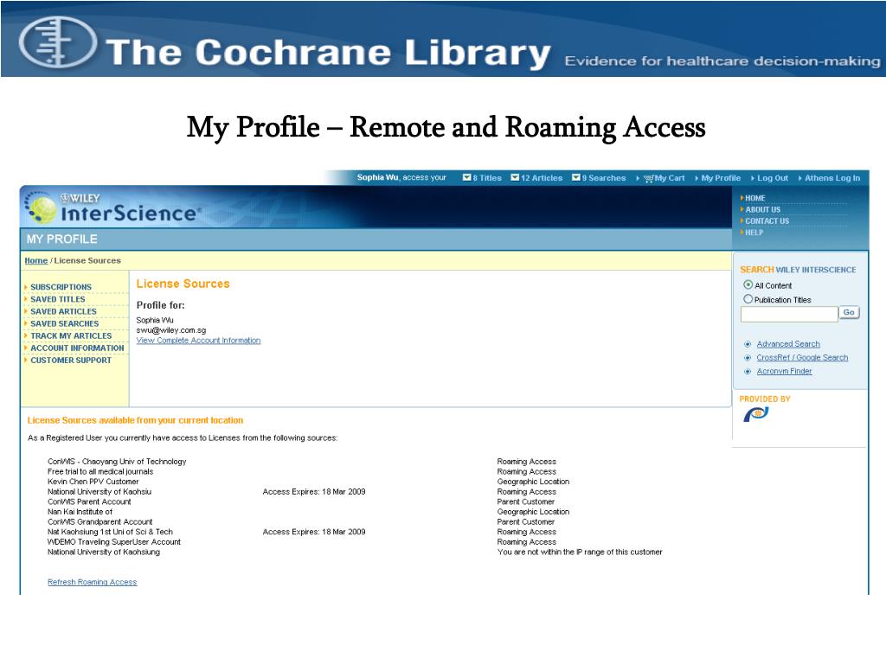Click the 'ConWIS Parent Account' text
Screen dimensions: 886x664
point(89,502)
